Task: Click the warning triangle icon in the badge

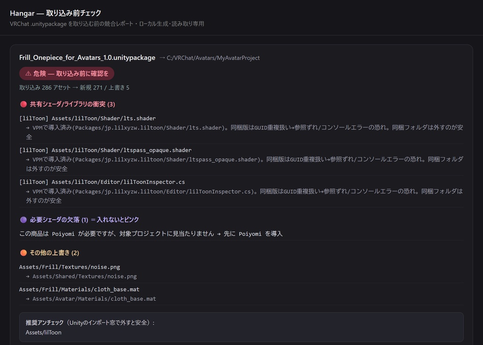Action: tap(28, 73)
